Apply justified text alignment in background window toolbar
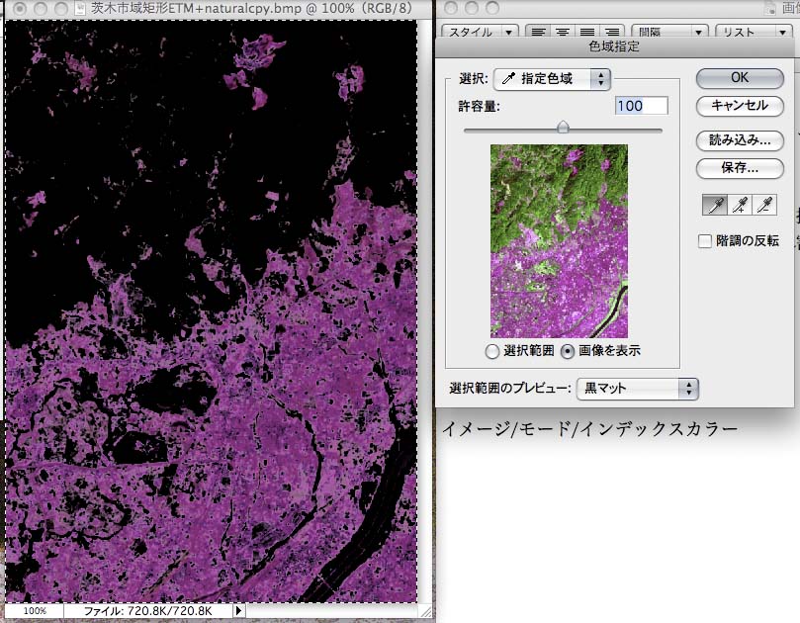Screen dimensions: 800x623 tap(587, 33)
